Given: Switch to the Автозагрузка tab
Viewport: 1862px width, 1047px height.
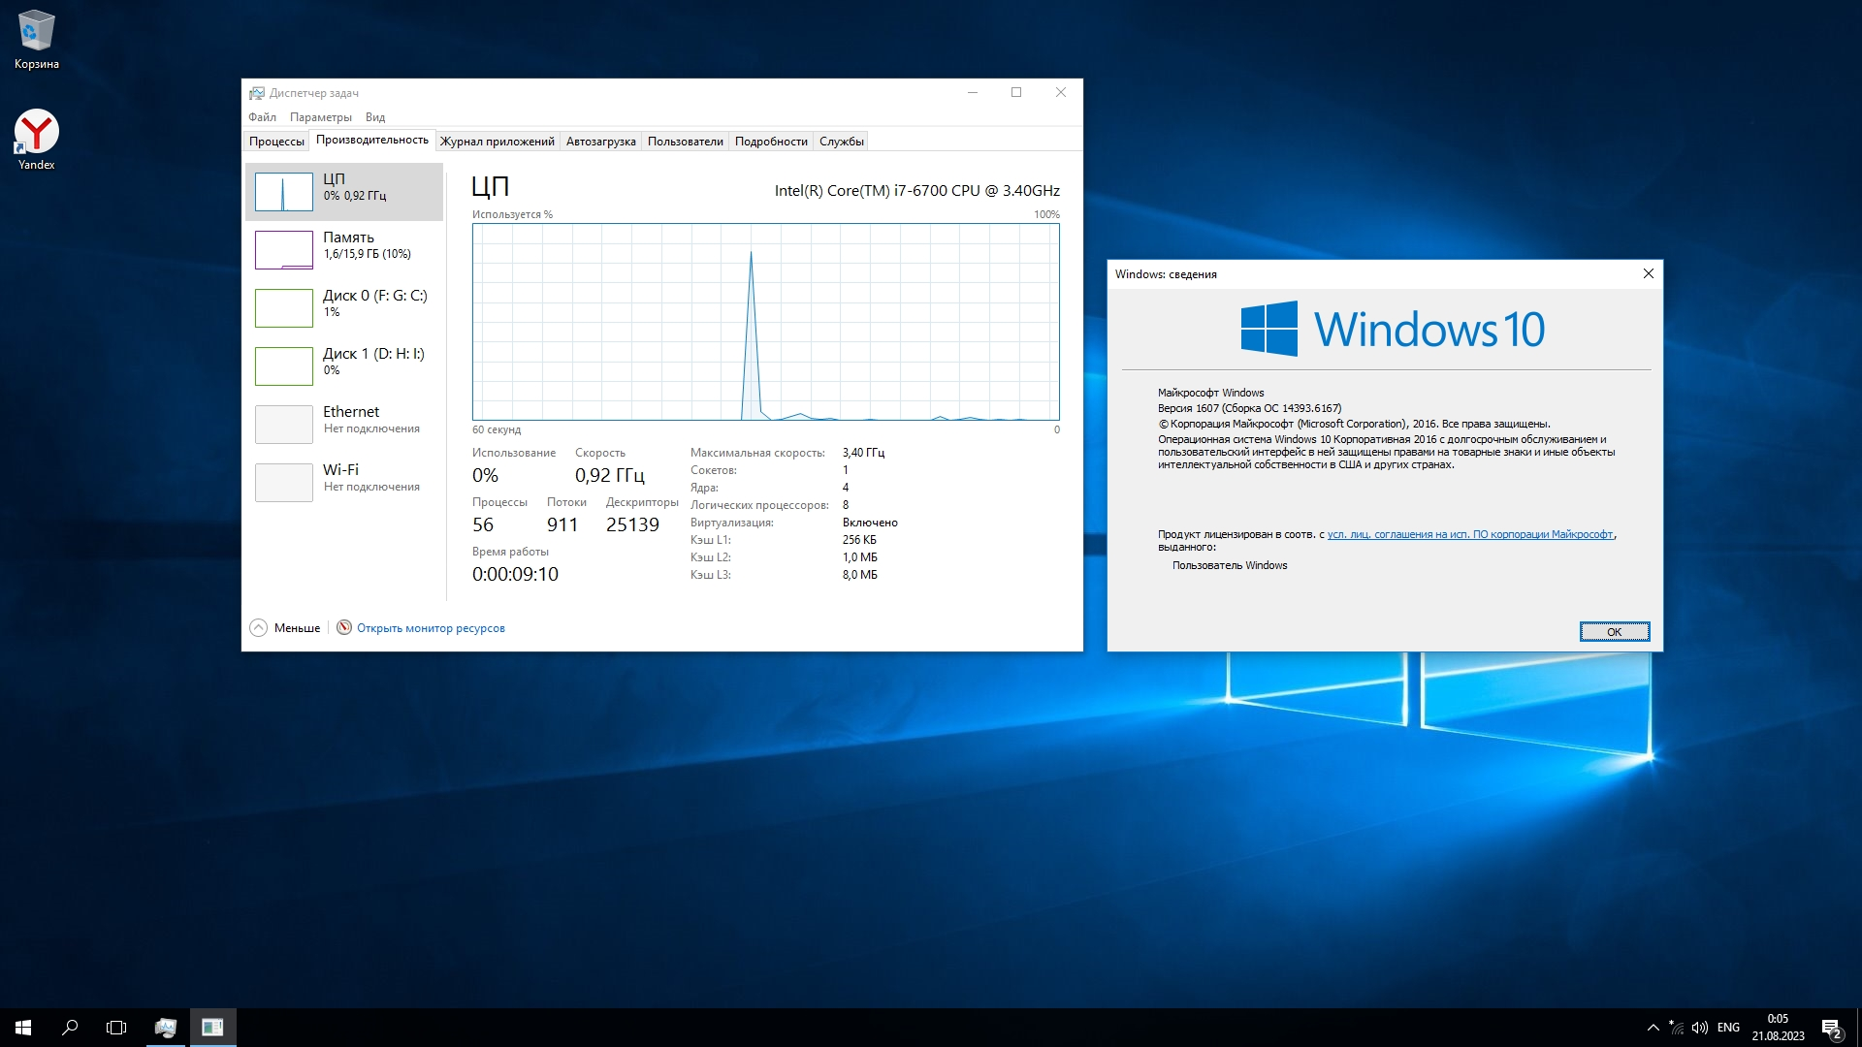Looking at the screenshot, I should (x=600, y=142).
